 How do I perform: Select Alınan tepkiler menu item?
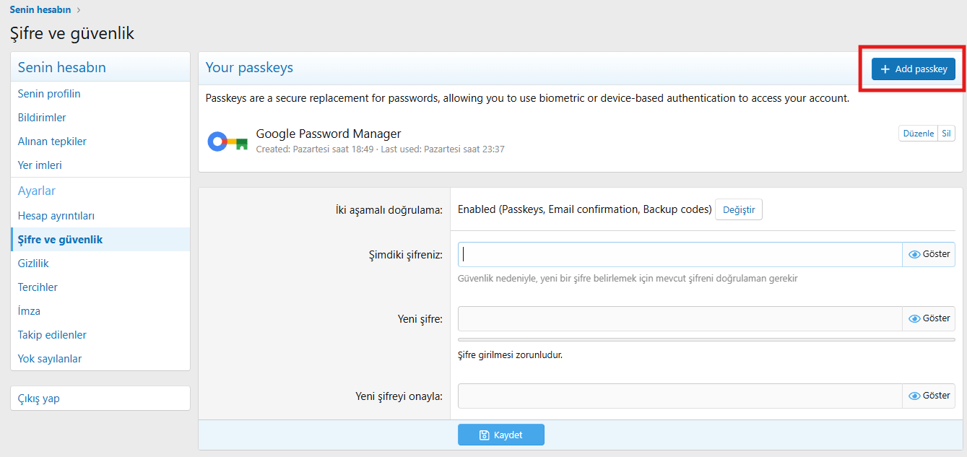coord(52,142)
